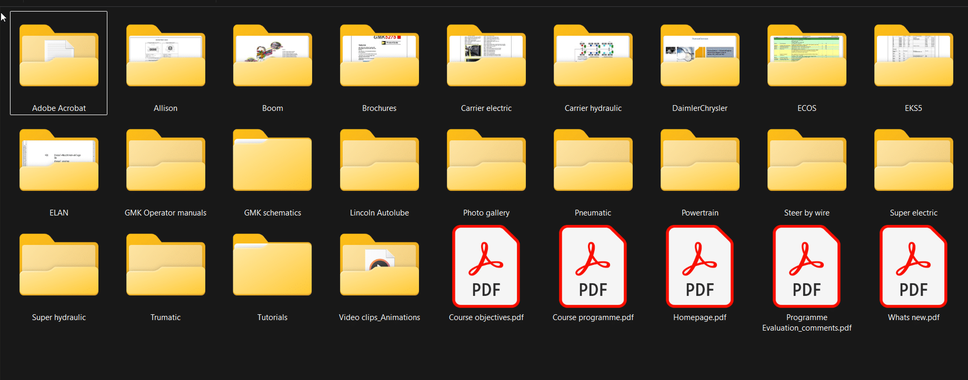Open the Allison folder icon

tap(166, 55)
